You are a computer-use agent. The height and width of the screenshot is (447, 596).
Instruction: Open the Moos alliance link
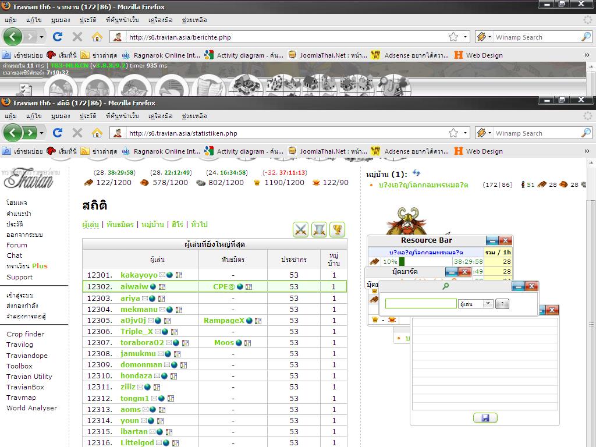click(224, 342)
